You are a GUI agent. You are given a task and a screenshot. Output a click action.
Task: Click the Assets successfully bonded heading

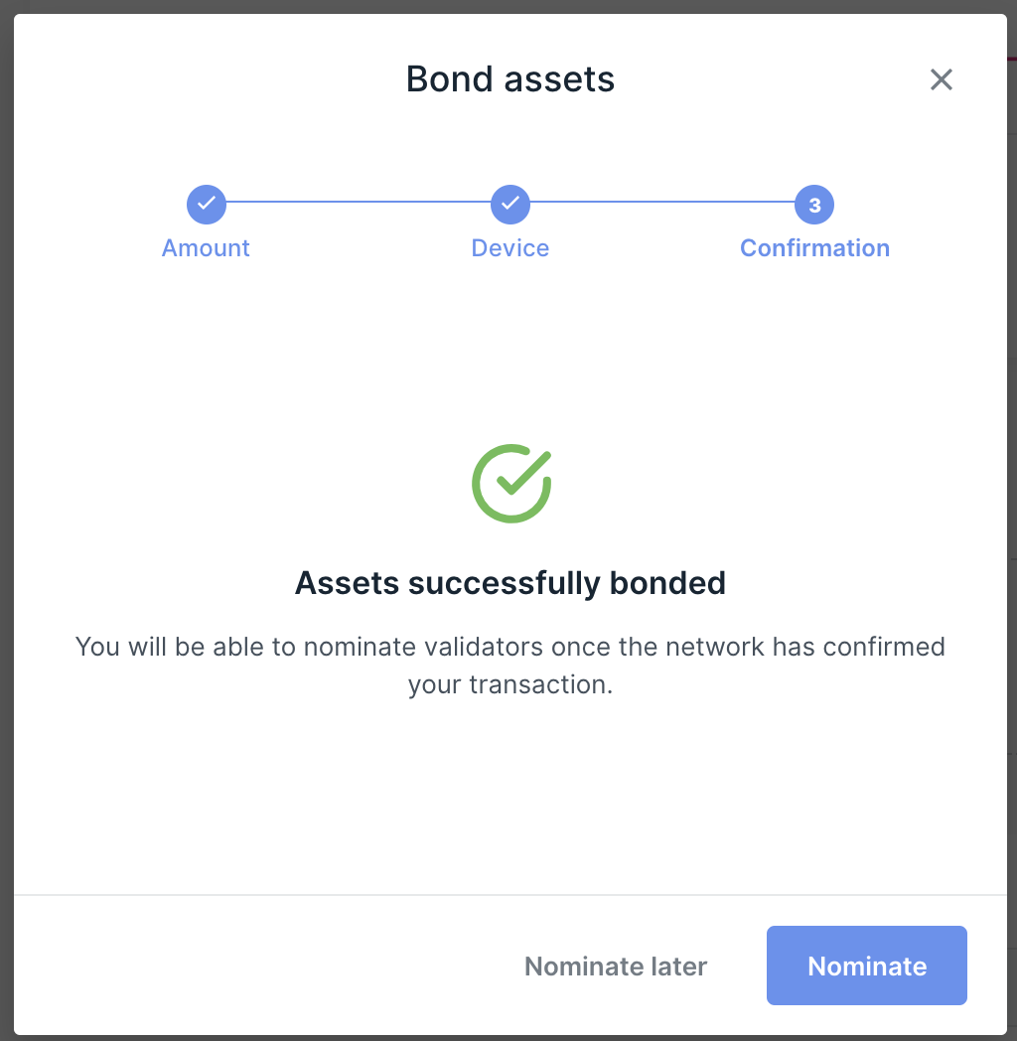point(510,583)
